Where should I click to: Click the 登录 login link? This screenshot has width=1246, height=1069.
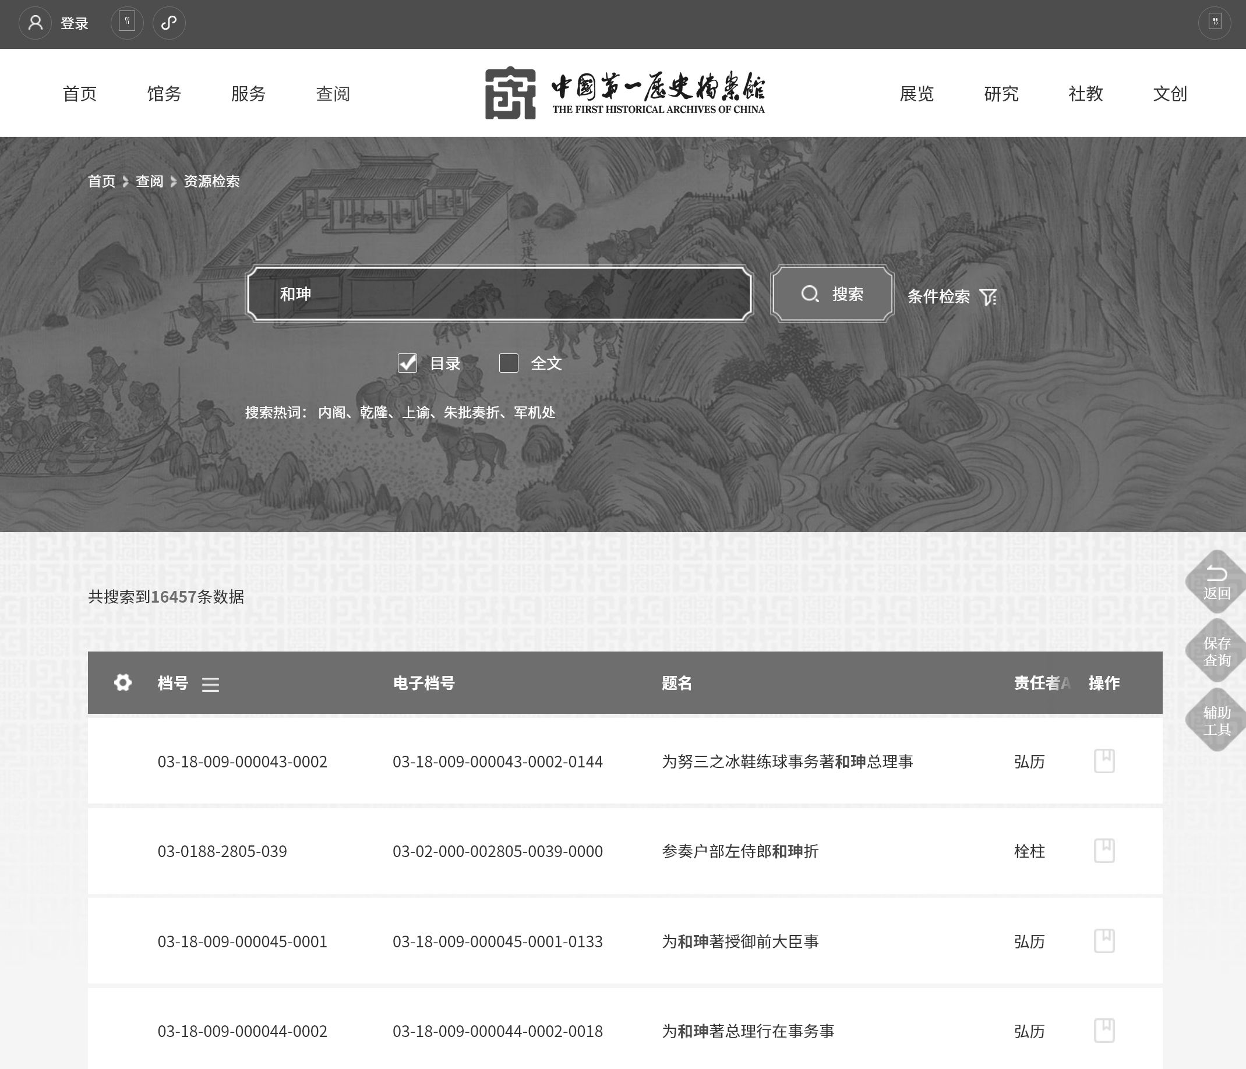[75, 23]
